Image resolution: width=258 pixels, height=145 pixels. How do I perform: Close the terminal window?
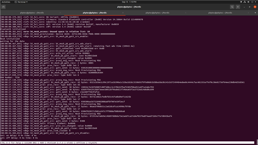(x=255, y=7)
